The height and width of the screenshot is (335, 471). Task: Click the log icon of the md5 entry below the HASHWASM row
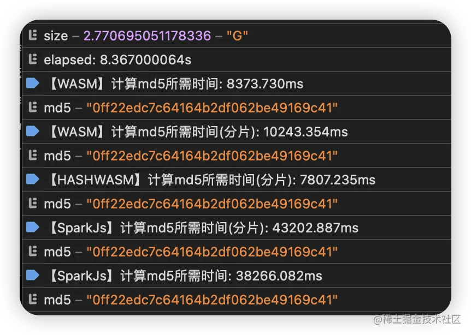click(33, 203)
